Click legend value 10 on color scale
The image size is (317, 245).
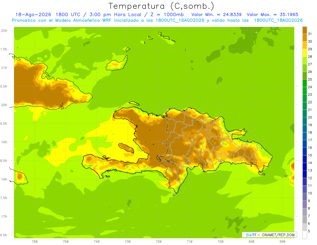click(x=310, y=193)
